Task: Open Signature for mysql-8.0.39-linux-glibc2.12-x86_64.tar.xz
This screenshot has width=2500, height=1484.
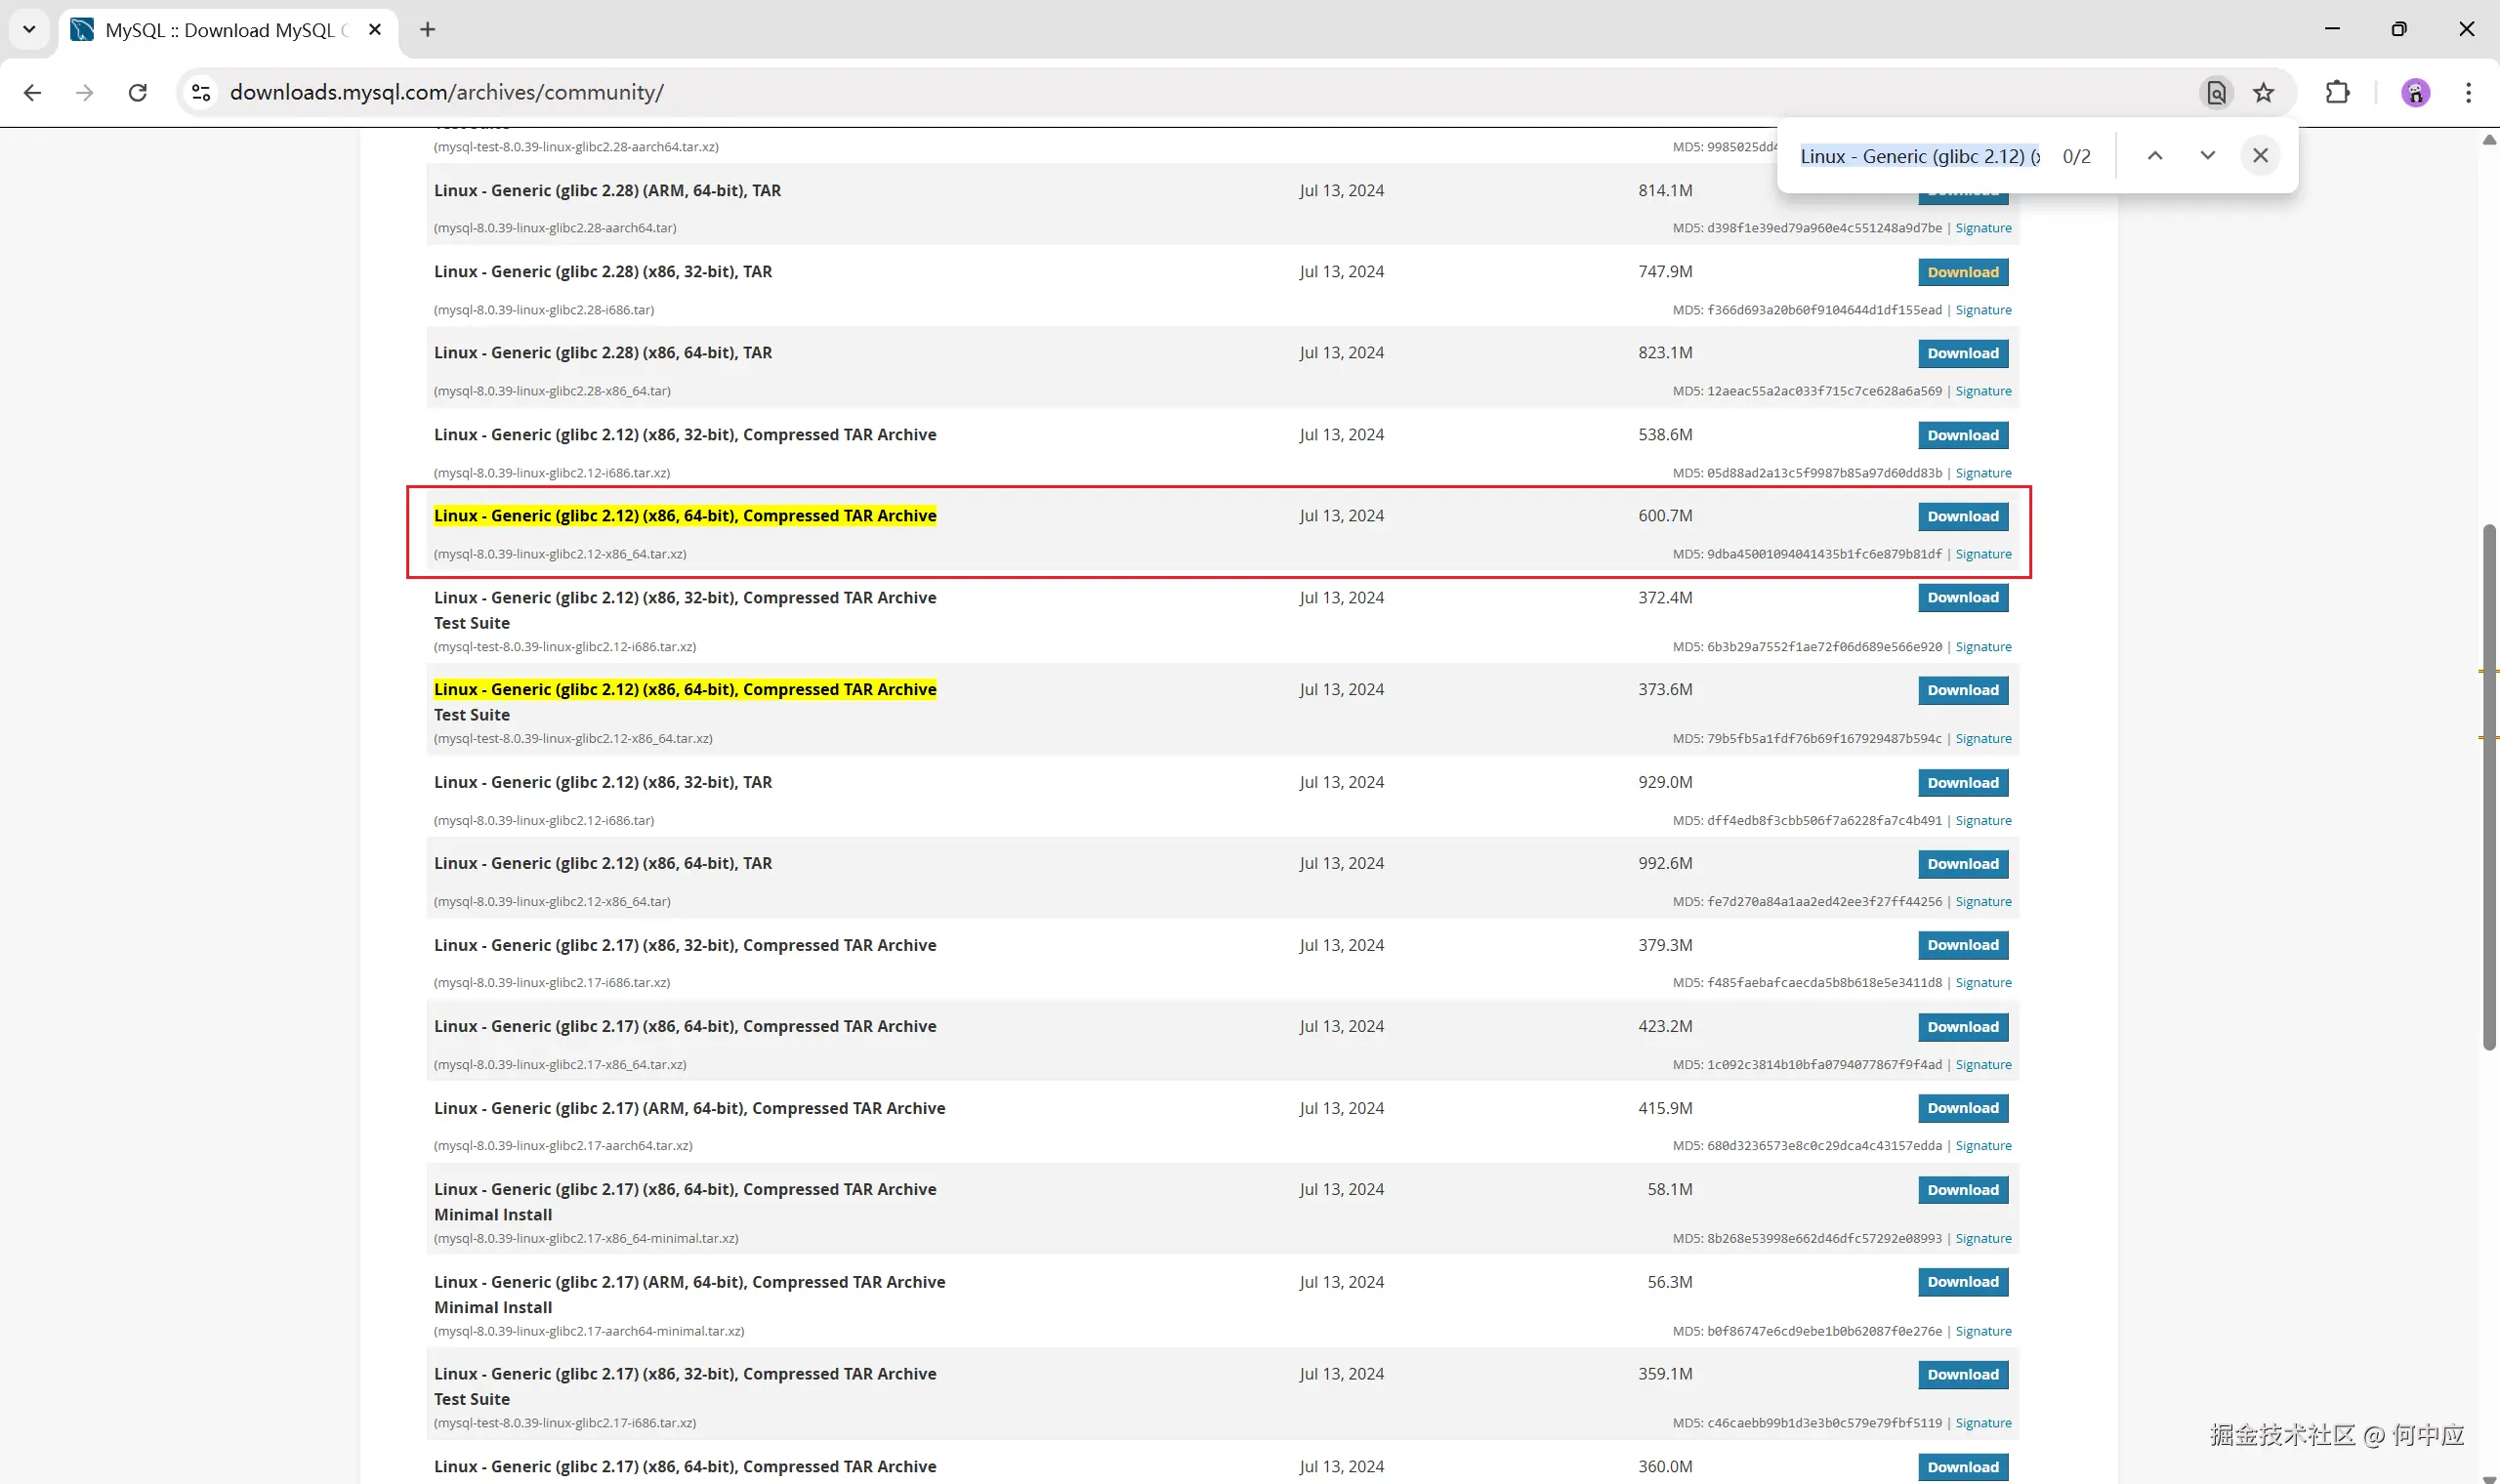Action: coord(1983,554)
